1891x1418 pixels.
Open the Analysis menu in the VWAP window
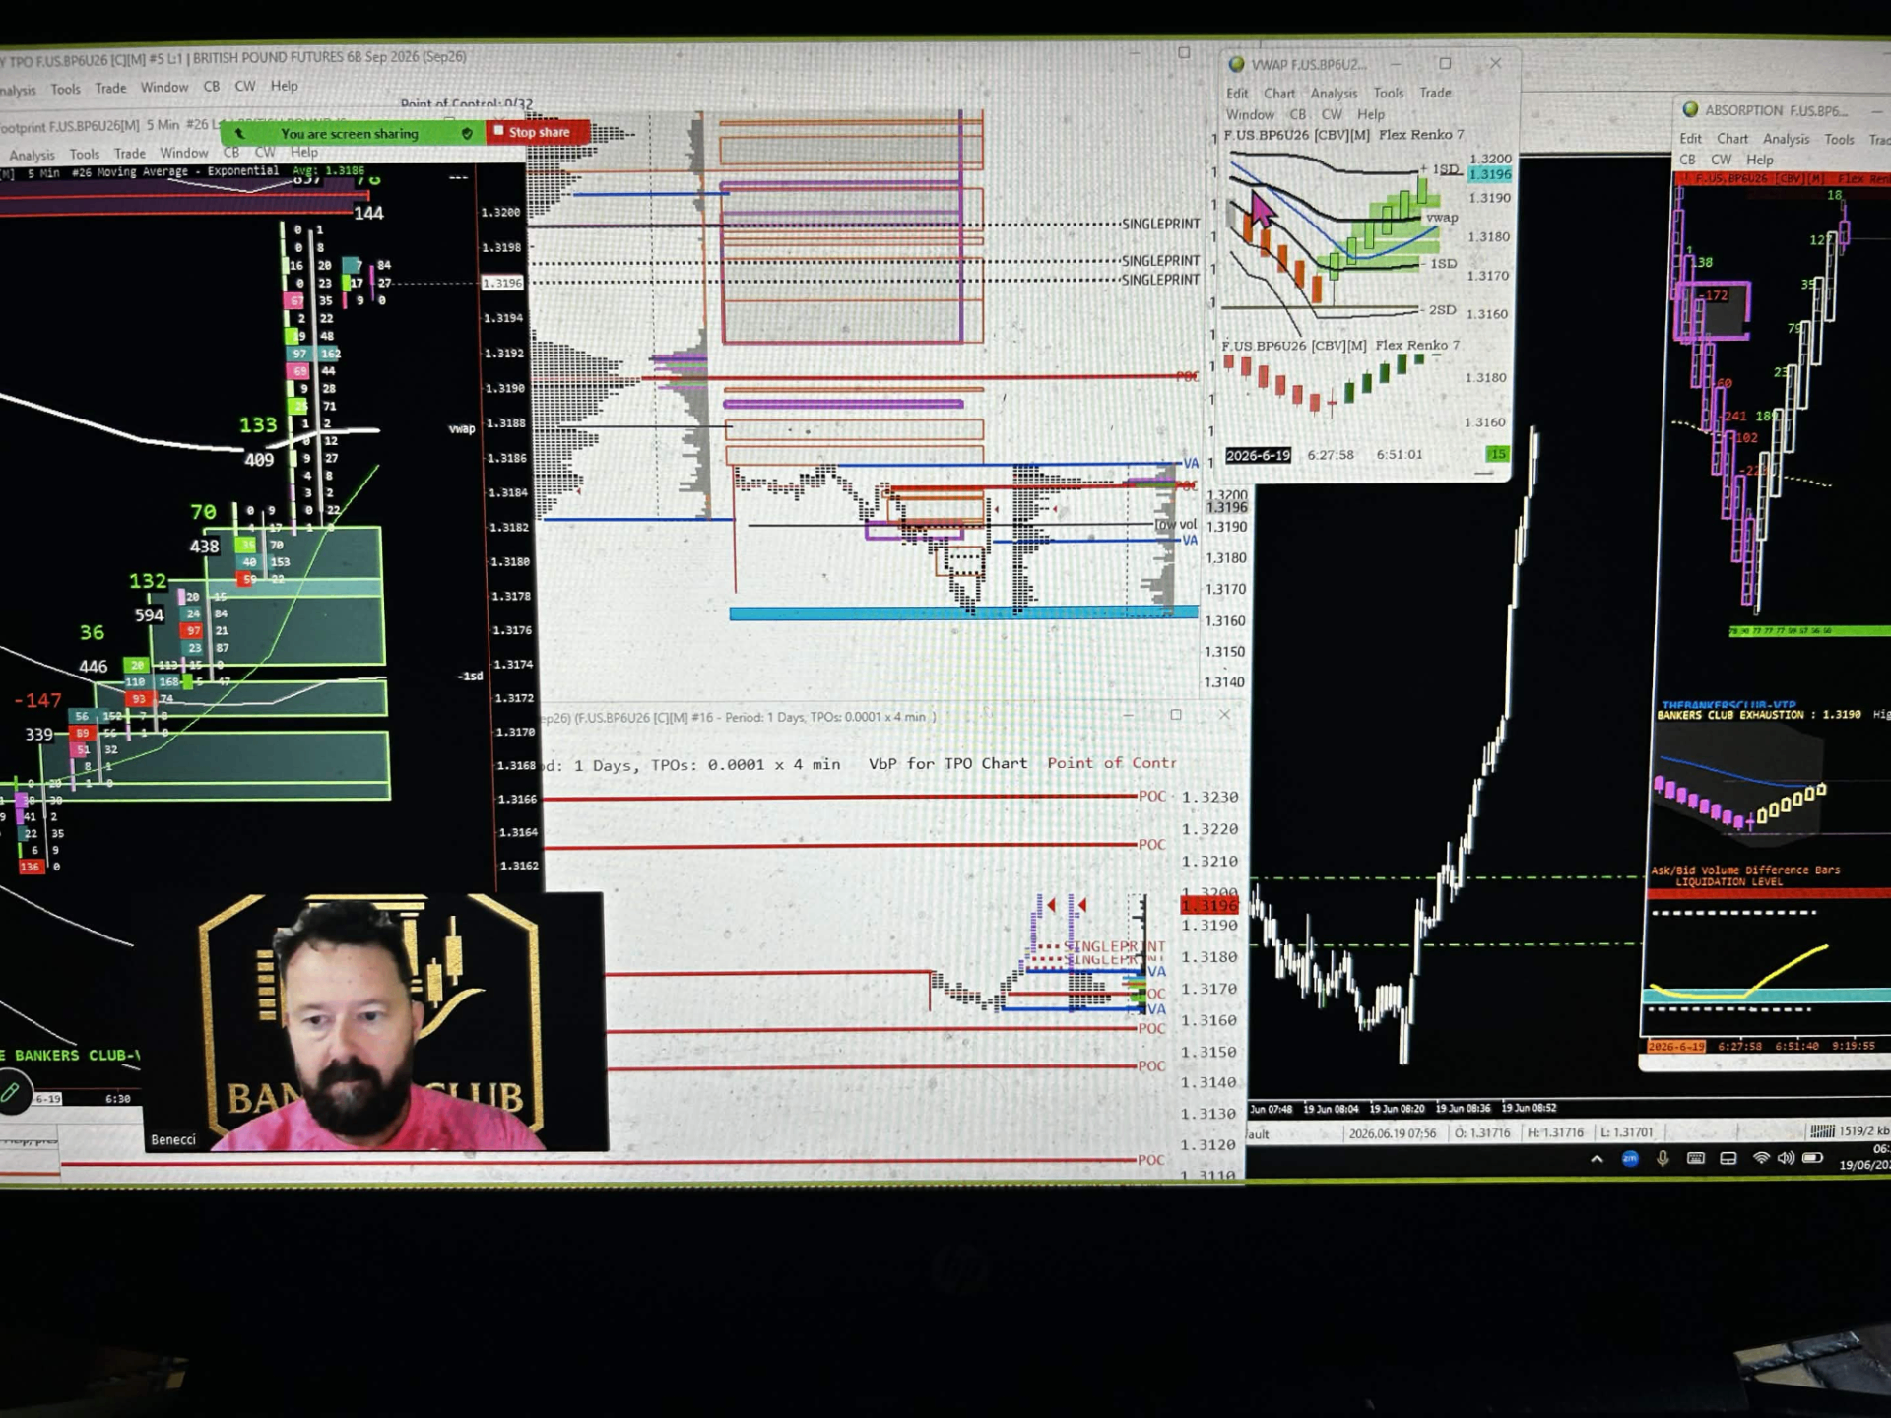(x=1334, y=93)
